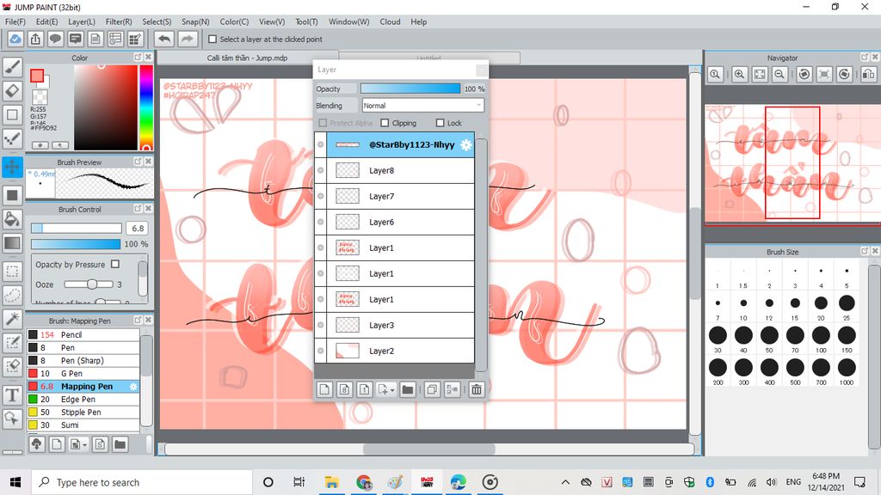
Task: Choose the Lasso select tool
Action: pos(12,296)
